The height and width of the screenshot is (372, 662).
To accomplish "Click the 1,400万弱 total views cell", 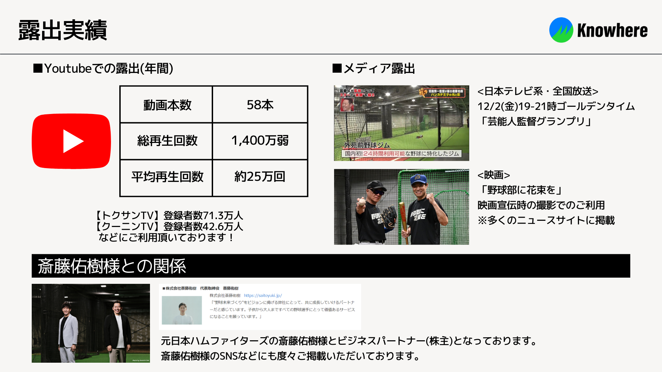I will click(260, 141).
